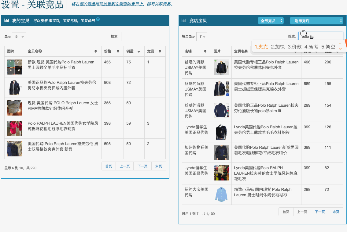Image resolution: width=347 pixels, height=232 pixels.
Task: Click thumbnail of 男士时尚休闲长袖衬衫 competitor item
Action: [221, 195]
